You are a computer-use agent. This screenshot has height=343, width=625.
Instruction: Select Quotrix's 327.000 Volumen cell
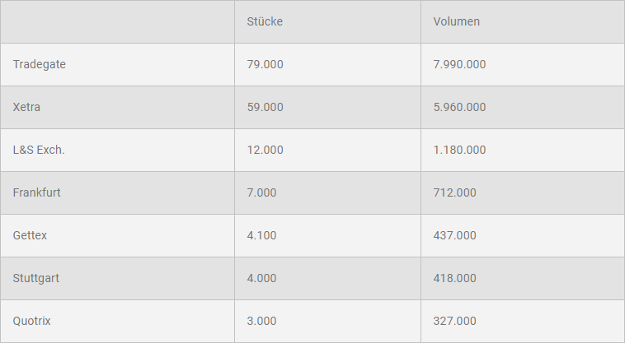tap(454, 321)
